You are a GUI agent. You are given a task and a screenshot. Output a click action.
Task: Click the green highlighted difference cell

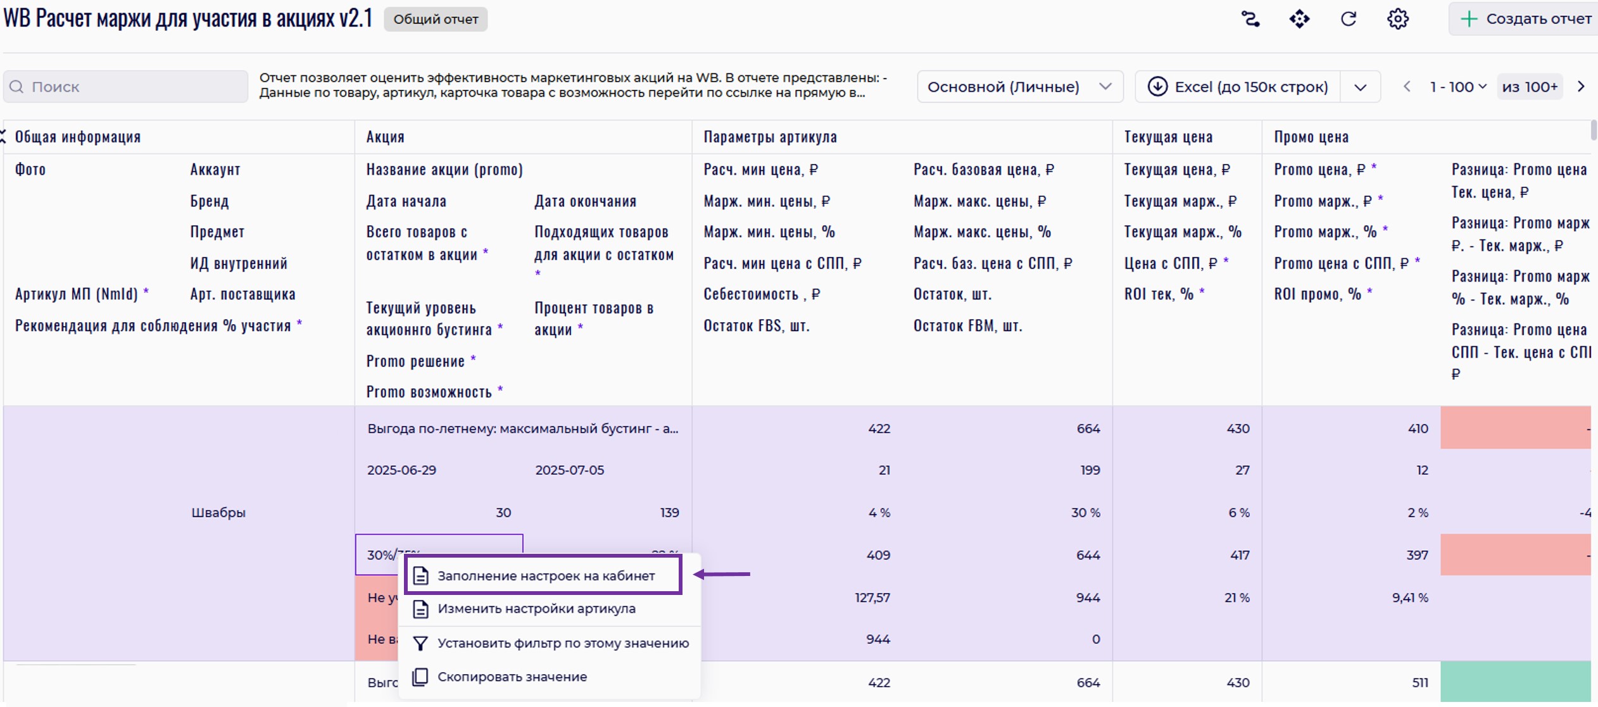click(x=1515, y=682)
